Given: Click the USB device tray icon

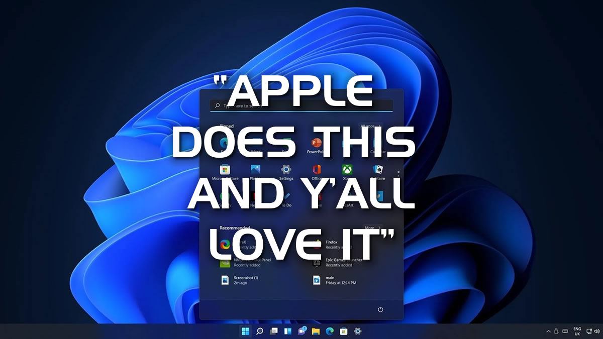Looking at the screenshot, I should (x=556, y=331).
